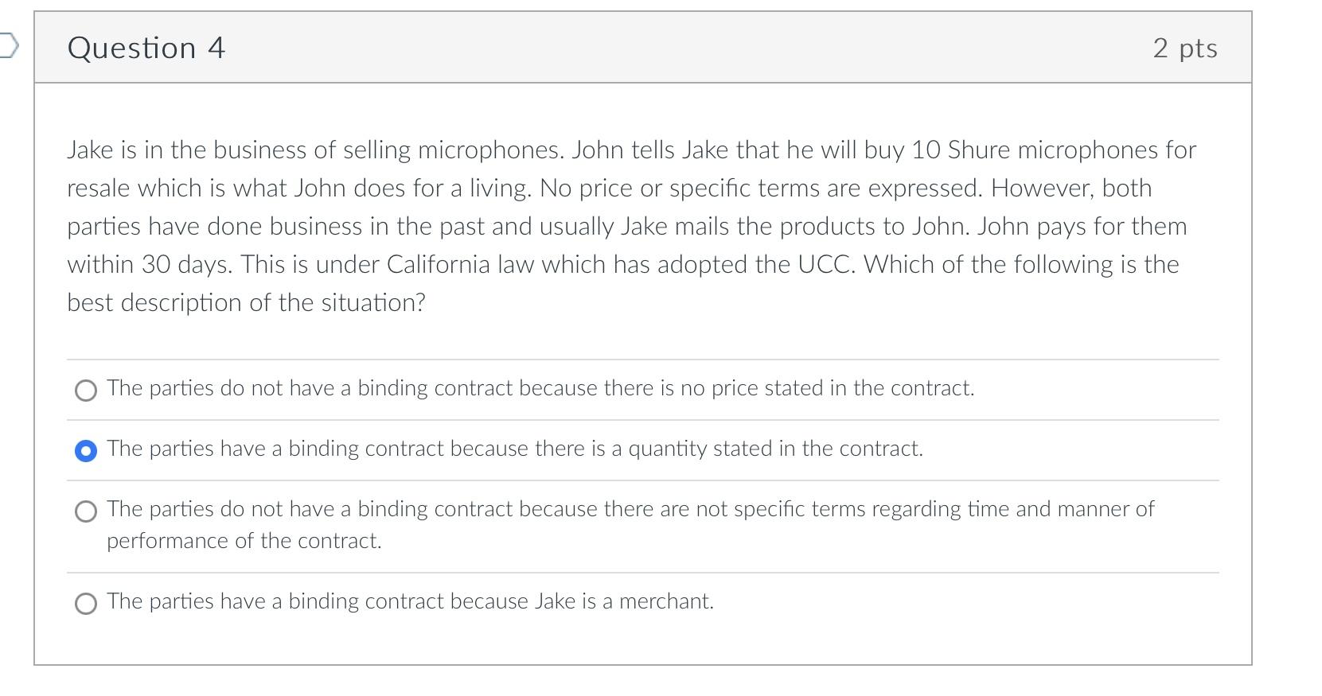The height and width of the screenshot is (696, 1322).
Task: Click the empty radio circle beside first option
Action: click(86, 391)
